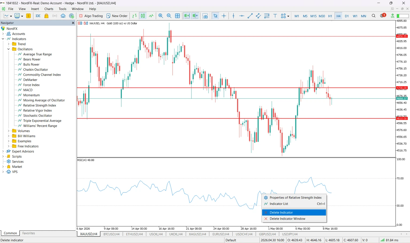Switch timeframe to MN
This screenshot has height=243, width=410.
[363, 16]
